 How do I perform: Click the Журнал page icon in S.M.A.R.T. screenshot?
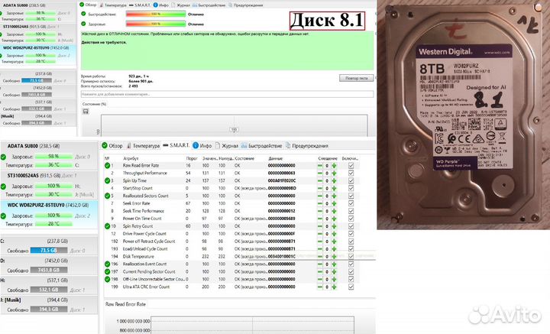[218, 145]
